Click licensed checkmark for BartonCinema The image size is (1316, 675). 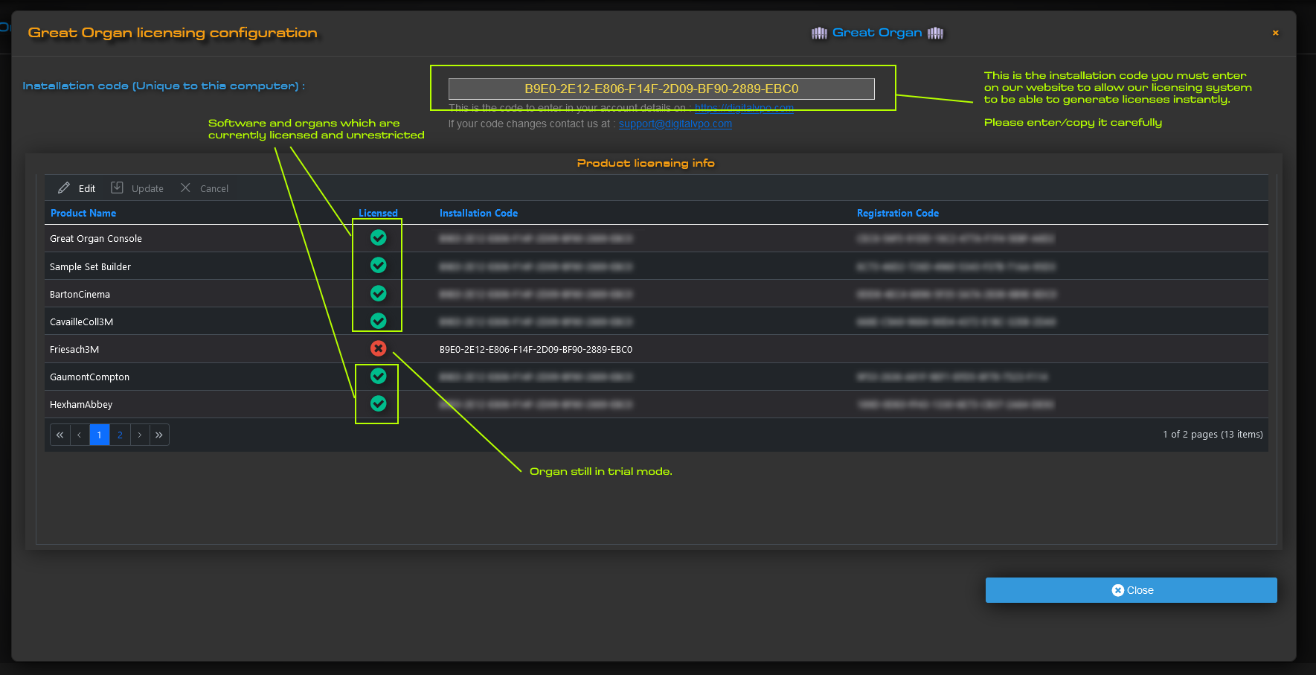click(379, 293)
